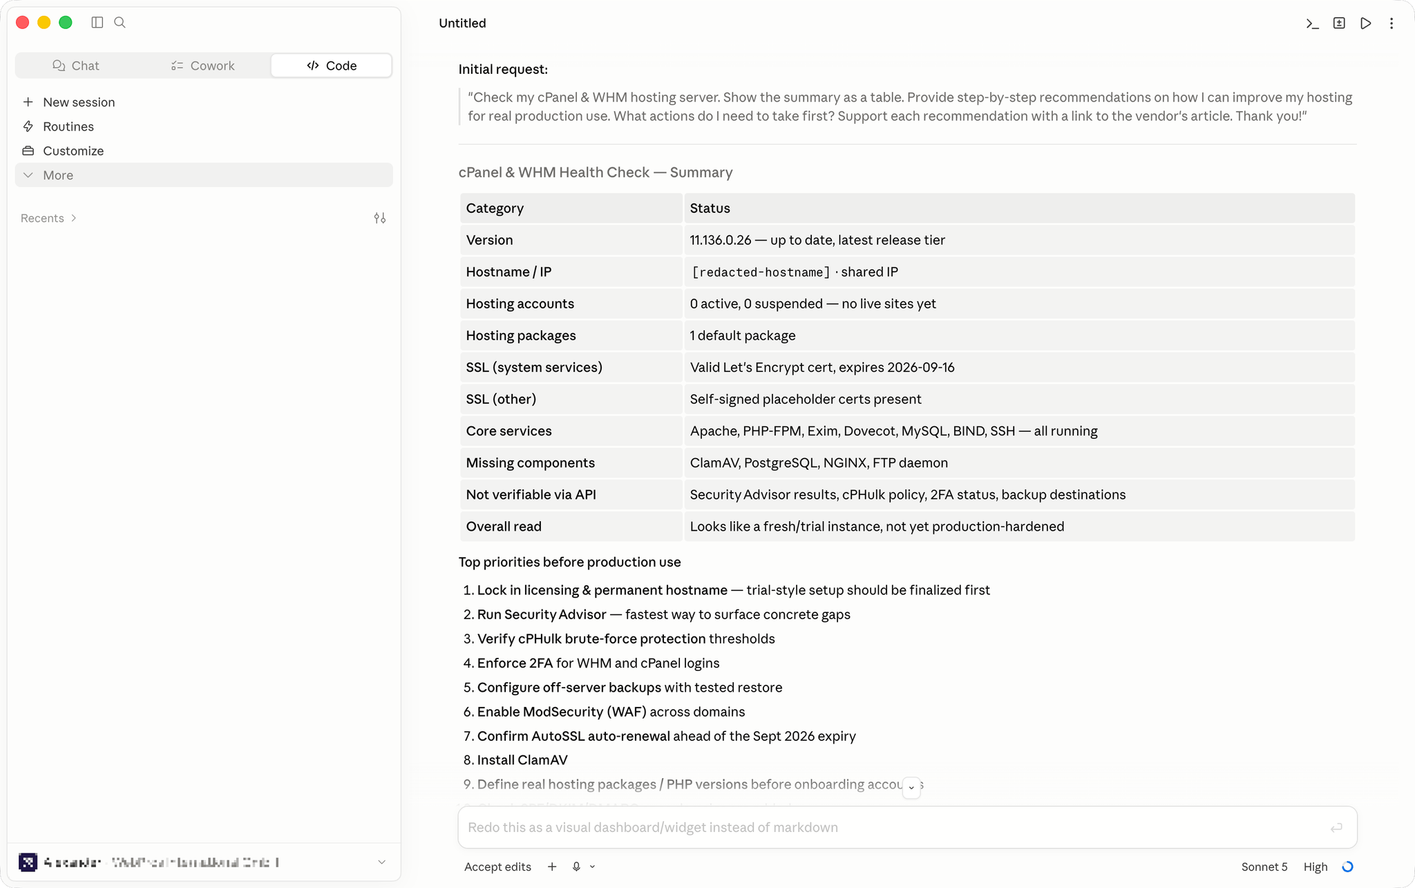
Task: Expand the More section
Action: [x=204, y=175]
